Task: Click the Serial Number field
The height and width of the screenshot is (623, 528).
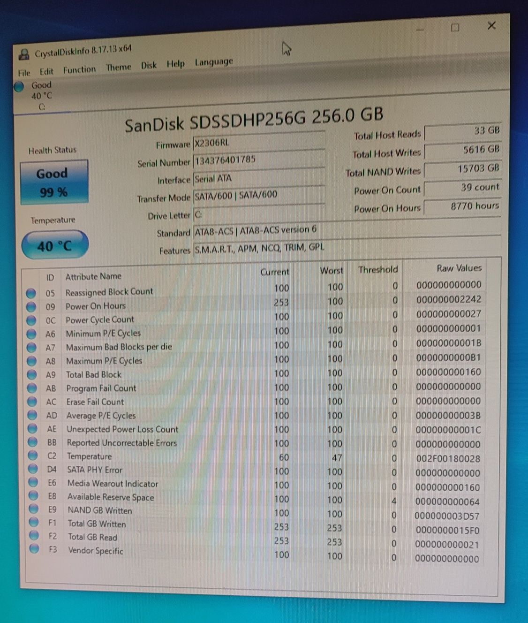Action: [x=259, y=160]
